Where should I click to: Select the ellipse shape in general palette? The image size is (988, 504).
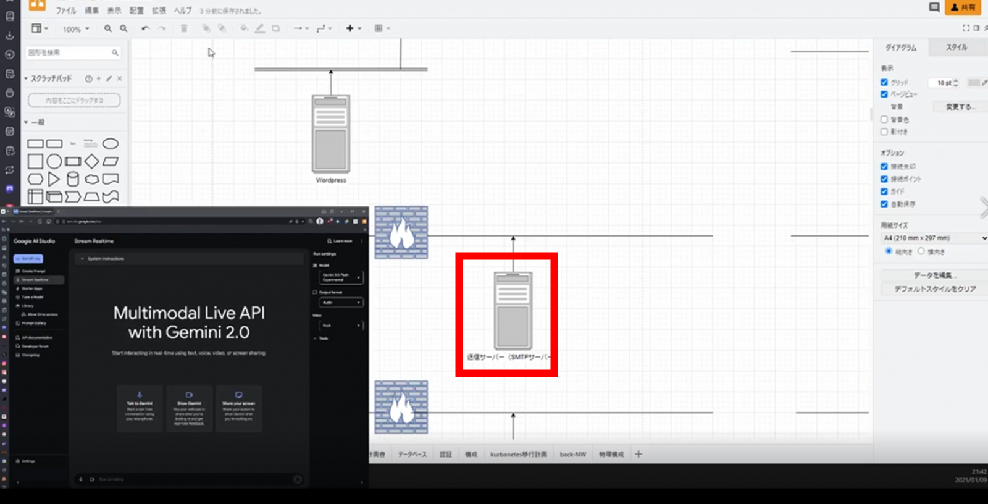pyautogui.click(x=111, y=144)
